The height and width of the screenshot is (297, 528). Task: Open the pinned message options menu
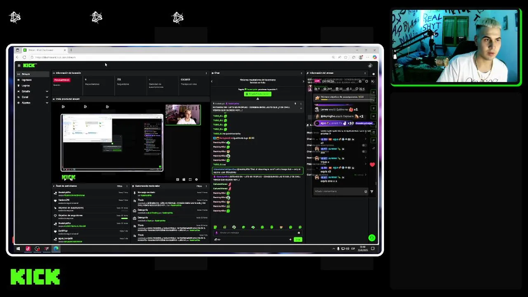tap(301, 104)
